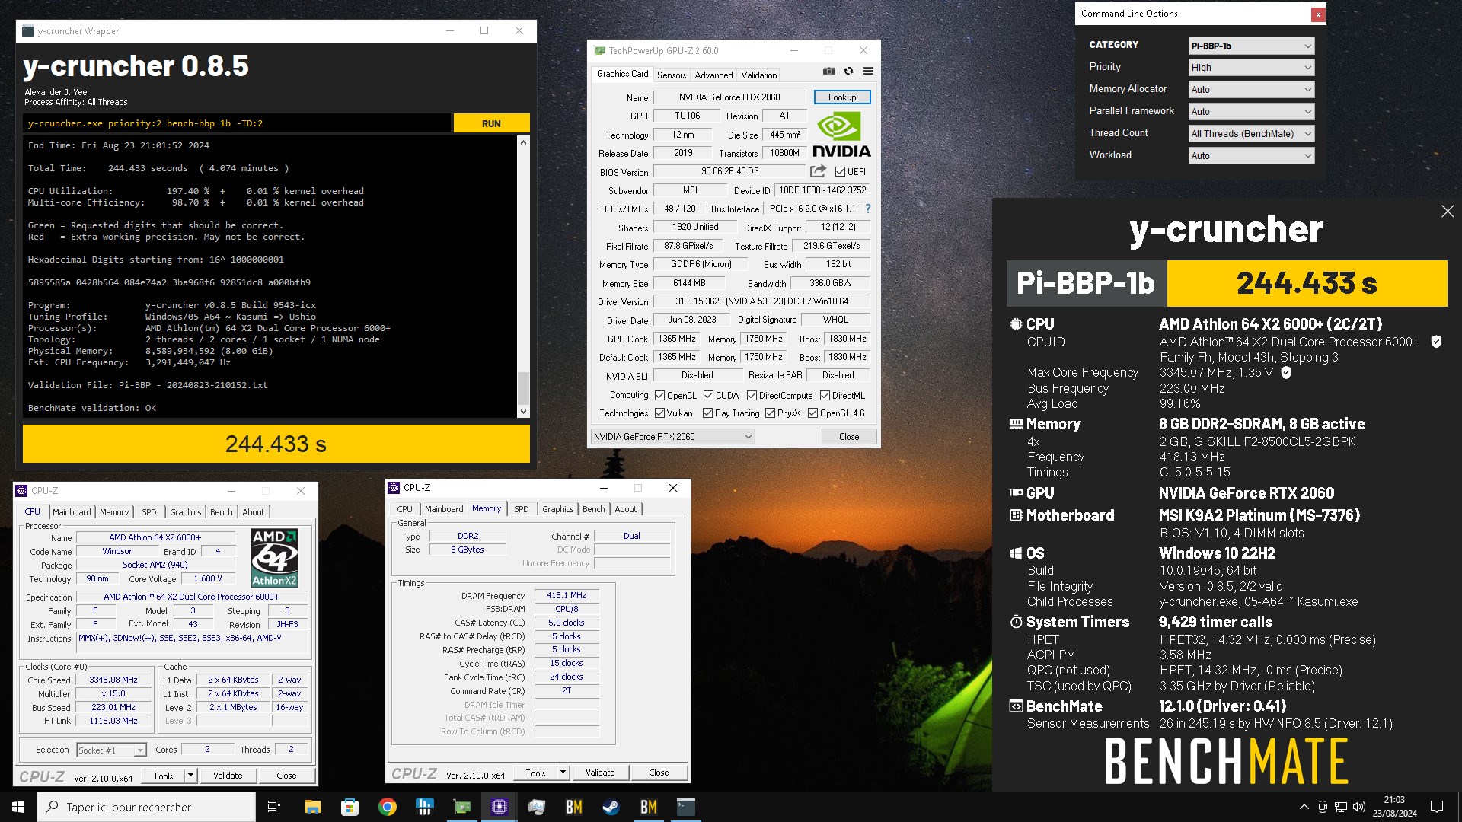Image resolution: width=1462 pixels, height=822 pixels.
Task: Click Validate in the left CPU-Z window
Action: coord(228,776)
